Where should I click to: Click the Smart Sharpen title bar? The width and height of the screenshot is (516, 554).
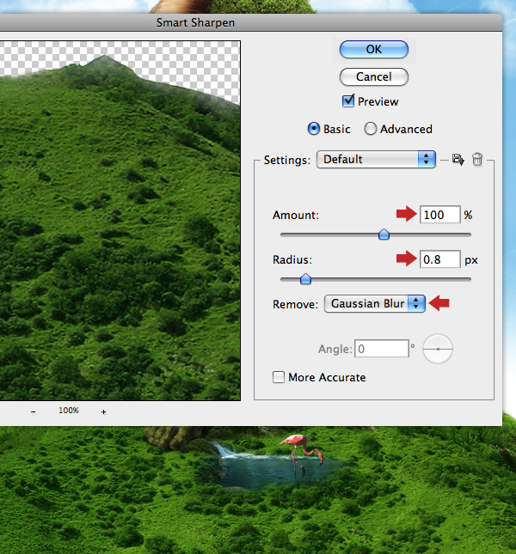click(251, 22)
